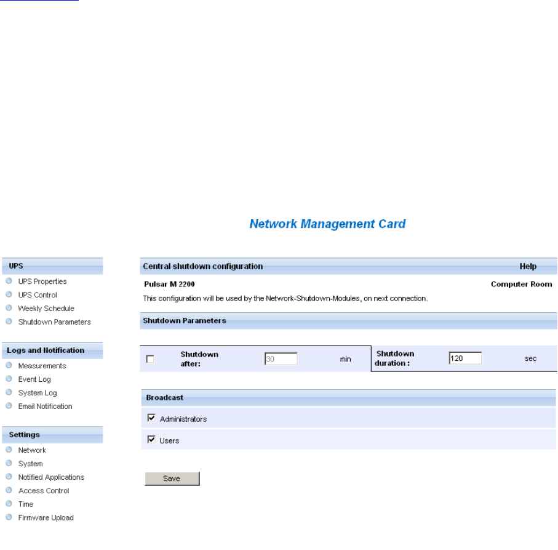Open Network settings
Image resolution: width=558 pixels, height=550 pixels.
point(32,450)
